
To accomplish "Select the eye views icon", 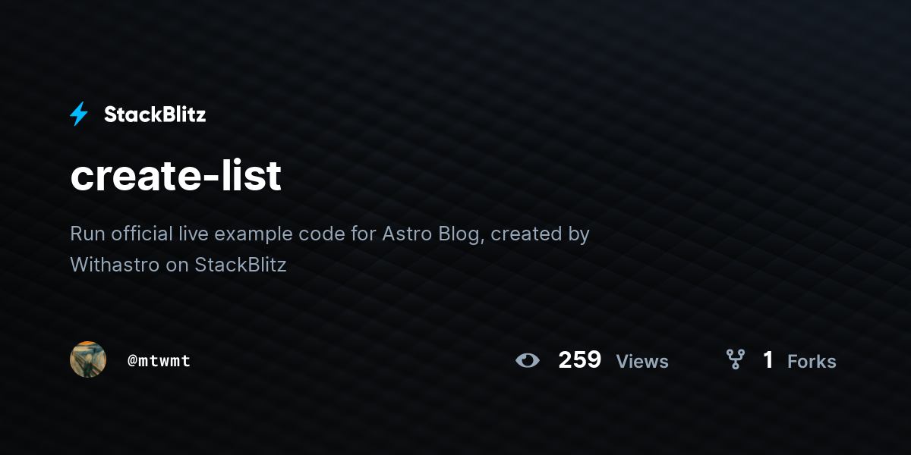I will click(x=528, y=360).
